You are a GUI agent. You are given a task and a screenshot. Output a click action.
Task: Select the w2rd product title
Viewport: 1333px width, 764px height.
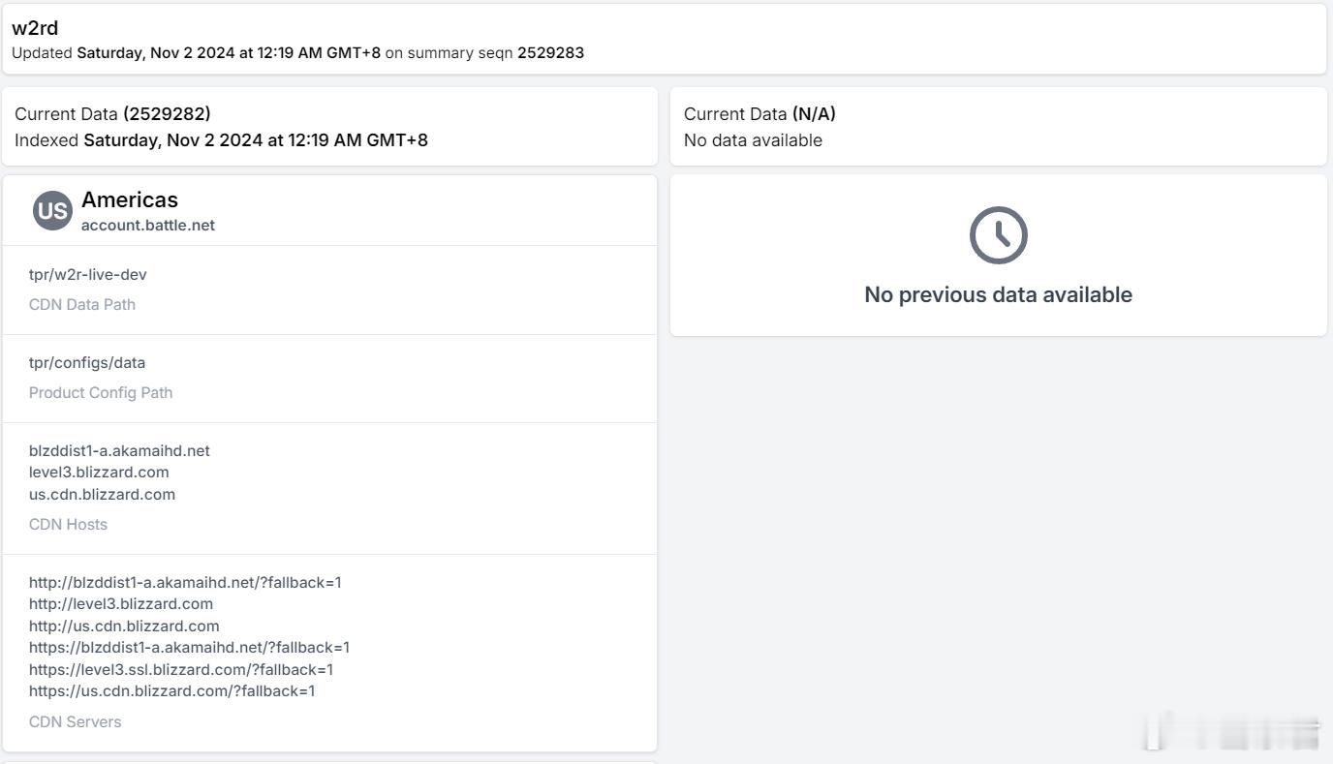click(35, 28)
